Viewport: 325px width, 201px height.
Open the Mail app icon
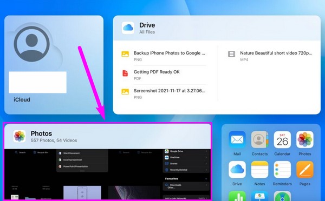coord(237,139)
